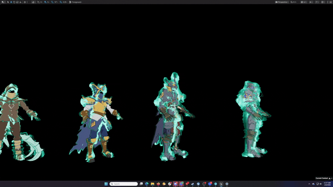Activate the Rotate gizmo tool

(x=14, y=2)
